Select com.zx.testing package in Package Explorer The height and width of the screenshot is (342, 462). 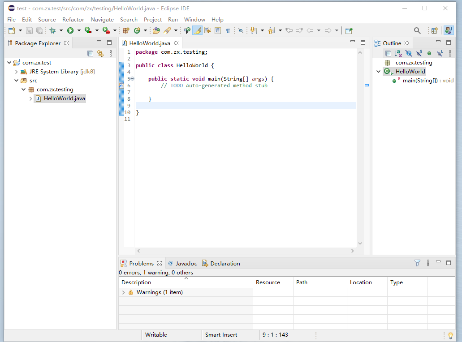[x=55, y=90]
